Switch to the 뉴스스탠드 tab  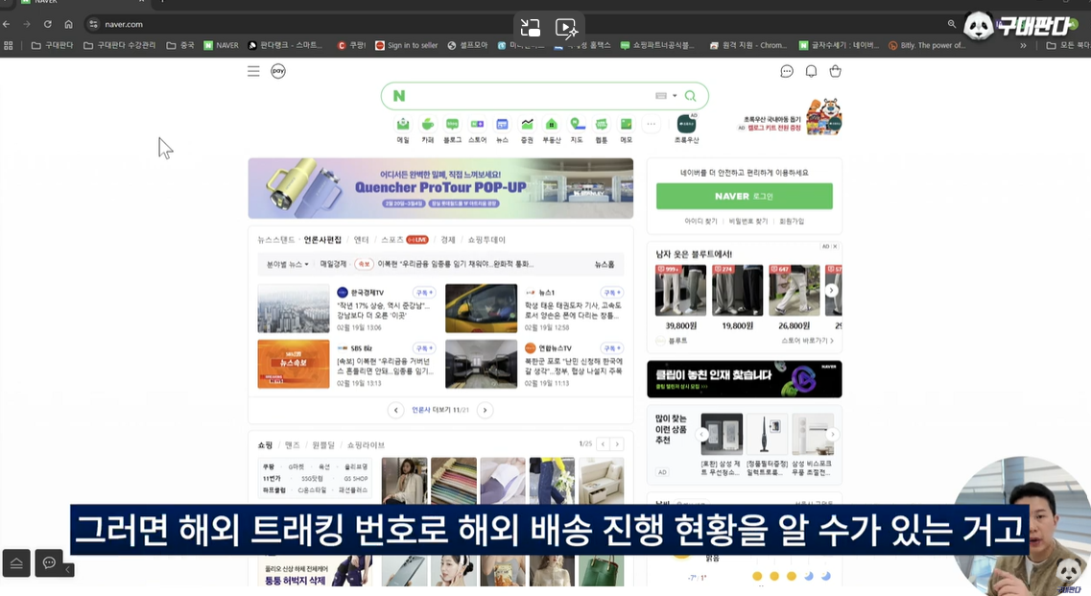pyautogui.click(x=276, y=240)
